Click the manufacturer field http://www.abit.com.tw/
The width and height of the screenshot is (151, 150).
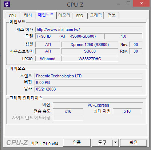pyautogui.click(x=89, y=30)
